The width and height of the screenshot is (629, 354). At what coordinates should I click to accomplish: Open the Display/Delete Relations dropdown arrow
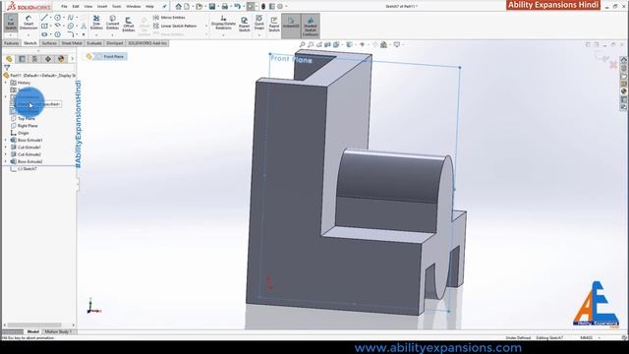pos(223,35)
